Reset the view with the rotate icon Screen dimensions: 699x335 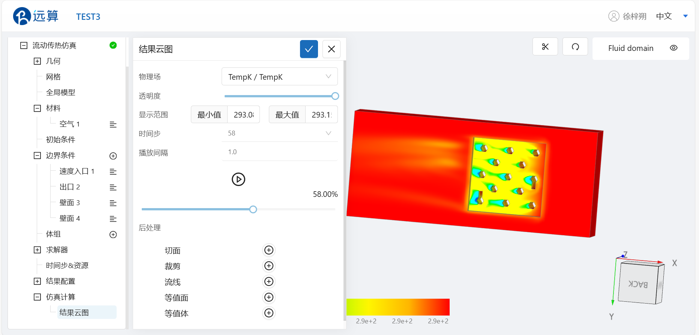575,47
